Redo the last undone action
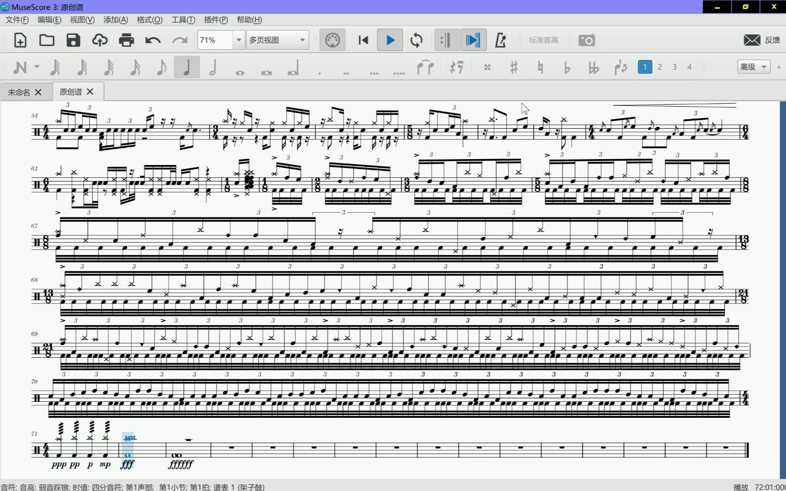786x491 pixels. pos(180,40)
